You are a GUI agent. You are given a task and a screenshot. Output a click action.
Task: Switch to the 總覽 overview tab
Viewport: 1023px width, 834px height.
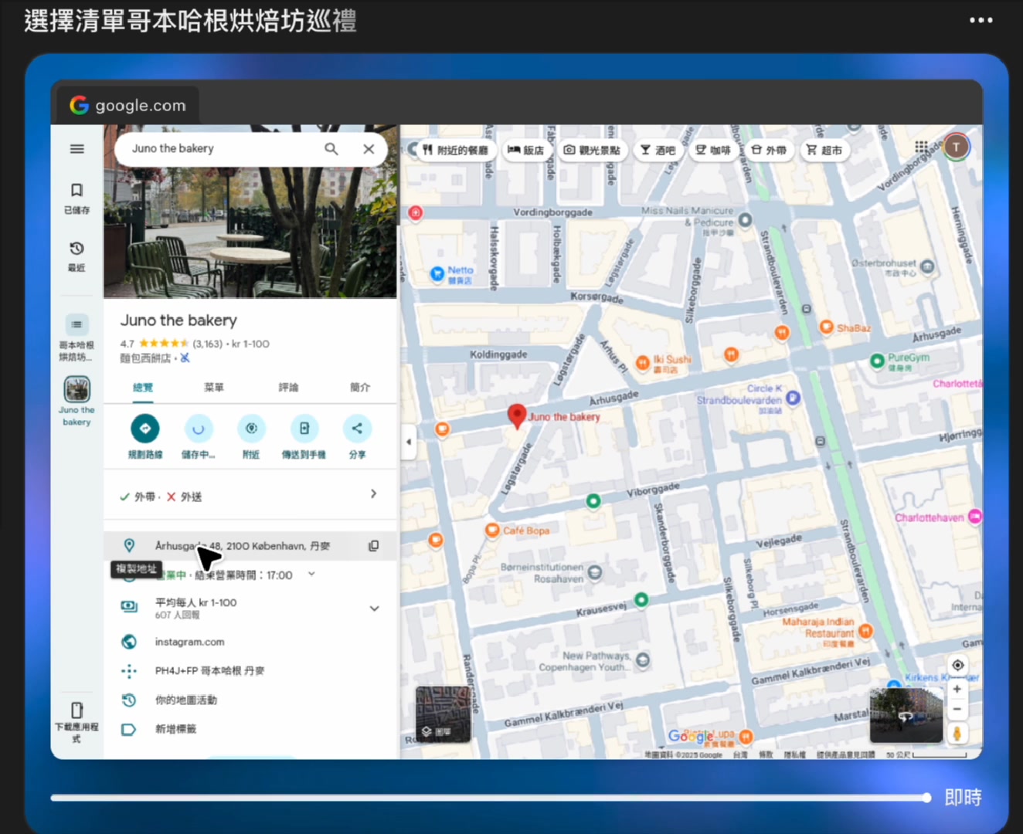tap(143, 388)
